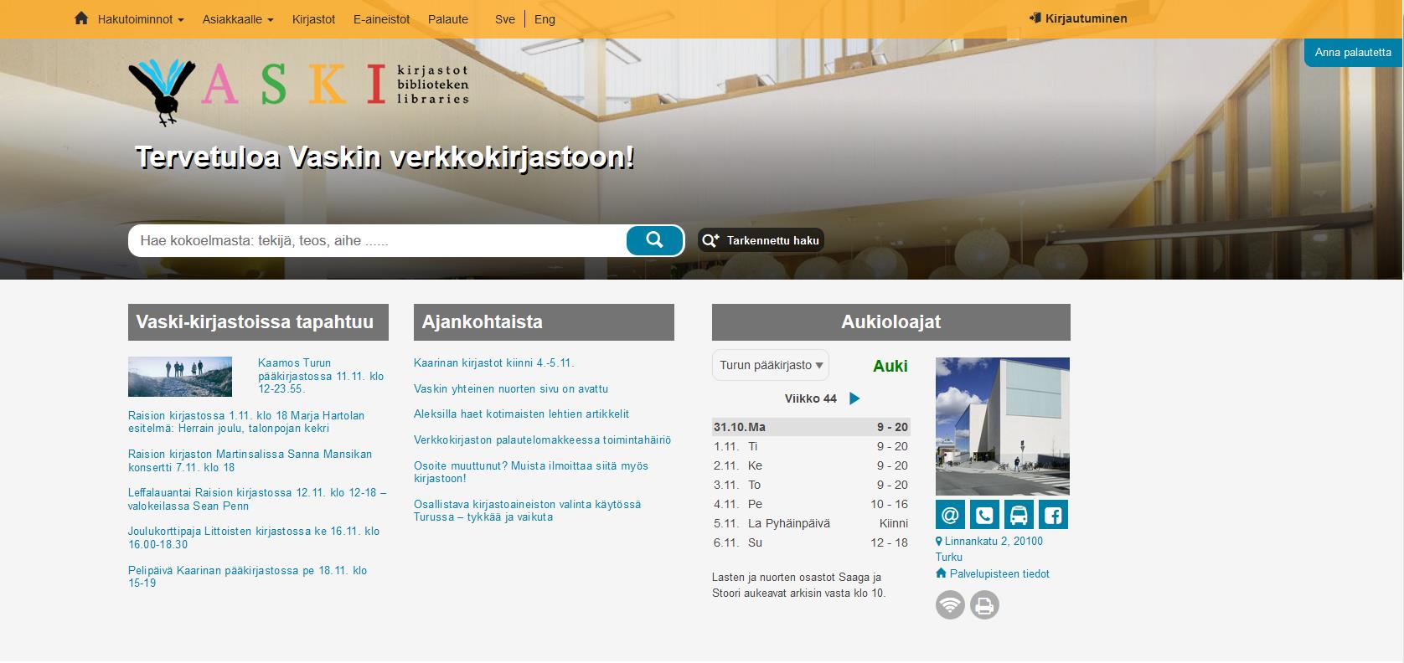Open Marja Hartolan esitelmä event link
Viewport: 1404px width, 663px height.
(246, 422)
